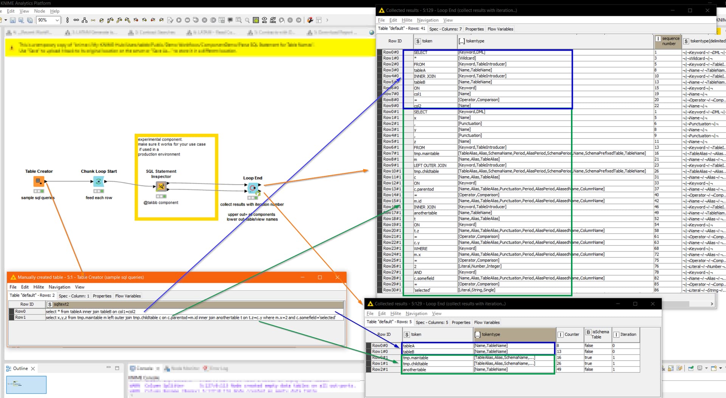Click the Outline workflow thumbnail
The image size is (726, 398).
[x=26, y=384]
